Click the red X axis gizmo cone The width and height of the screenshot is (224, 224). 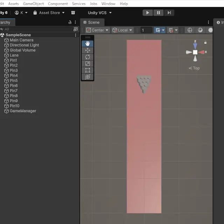[202, 52]
